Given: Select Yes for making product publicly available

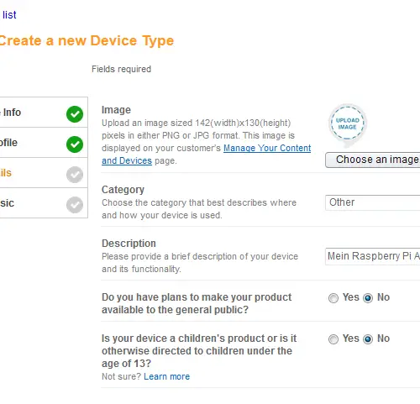Looking at the screenshot, I should [333, 298].
